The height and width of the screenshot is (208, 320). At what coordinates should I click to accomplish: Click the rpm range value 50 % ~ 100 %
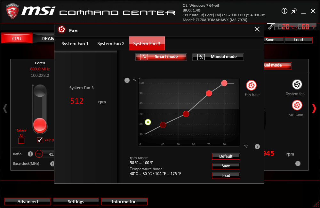(x=142, y=163)
